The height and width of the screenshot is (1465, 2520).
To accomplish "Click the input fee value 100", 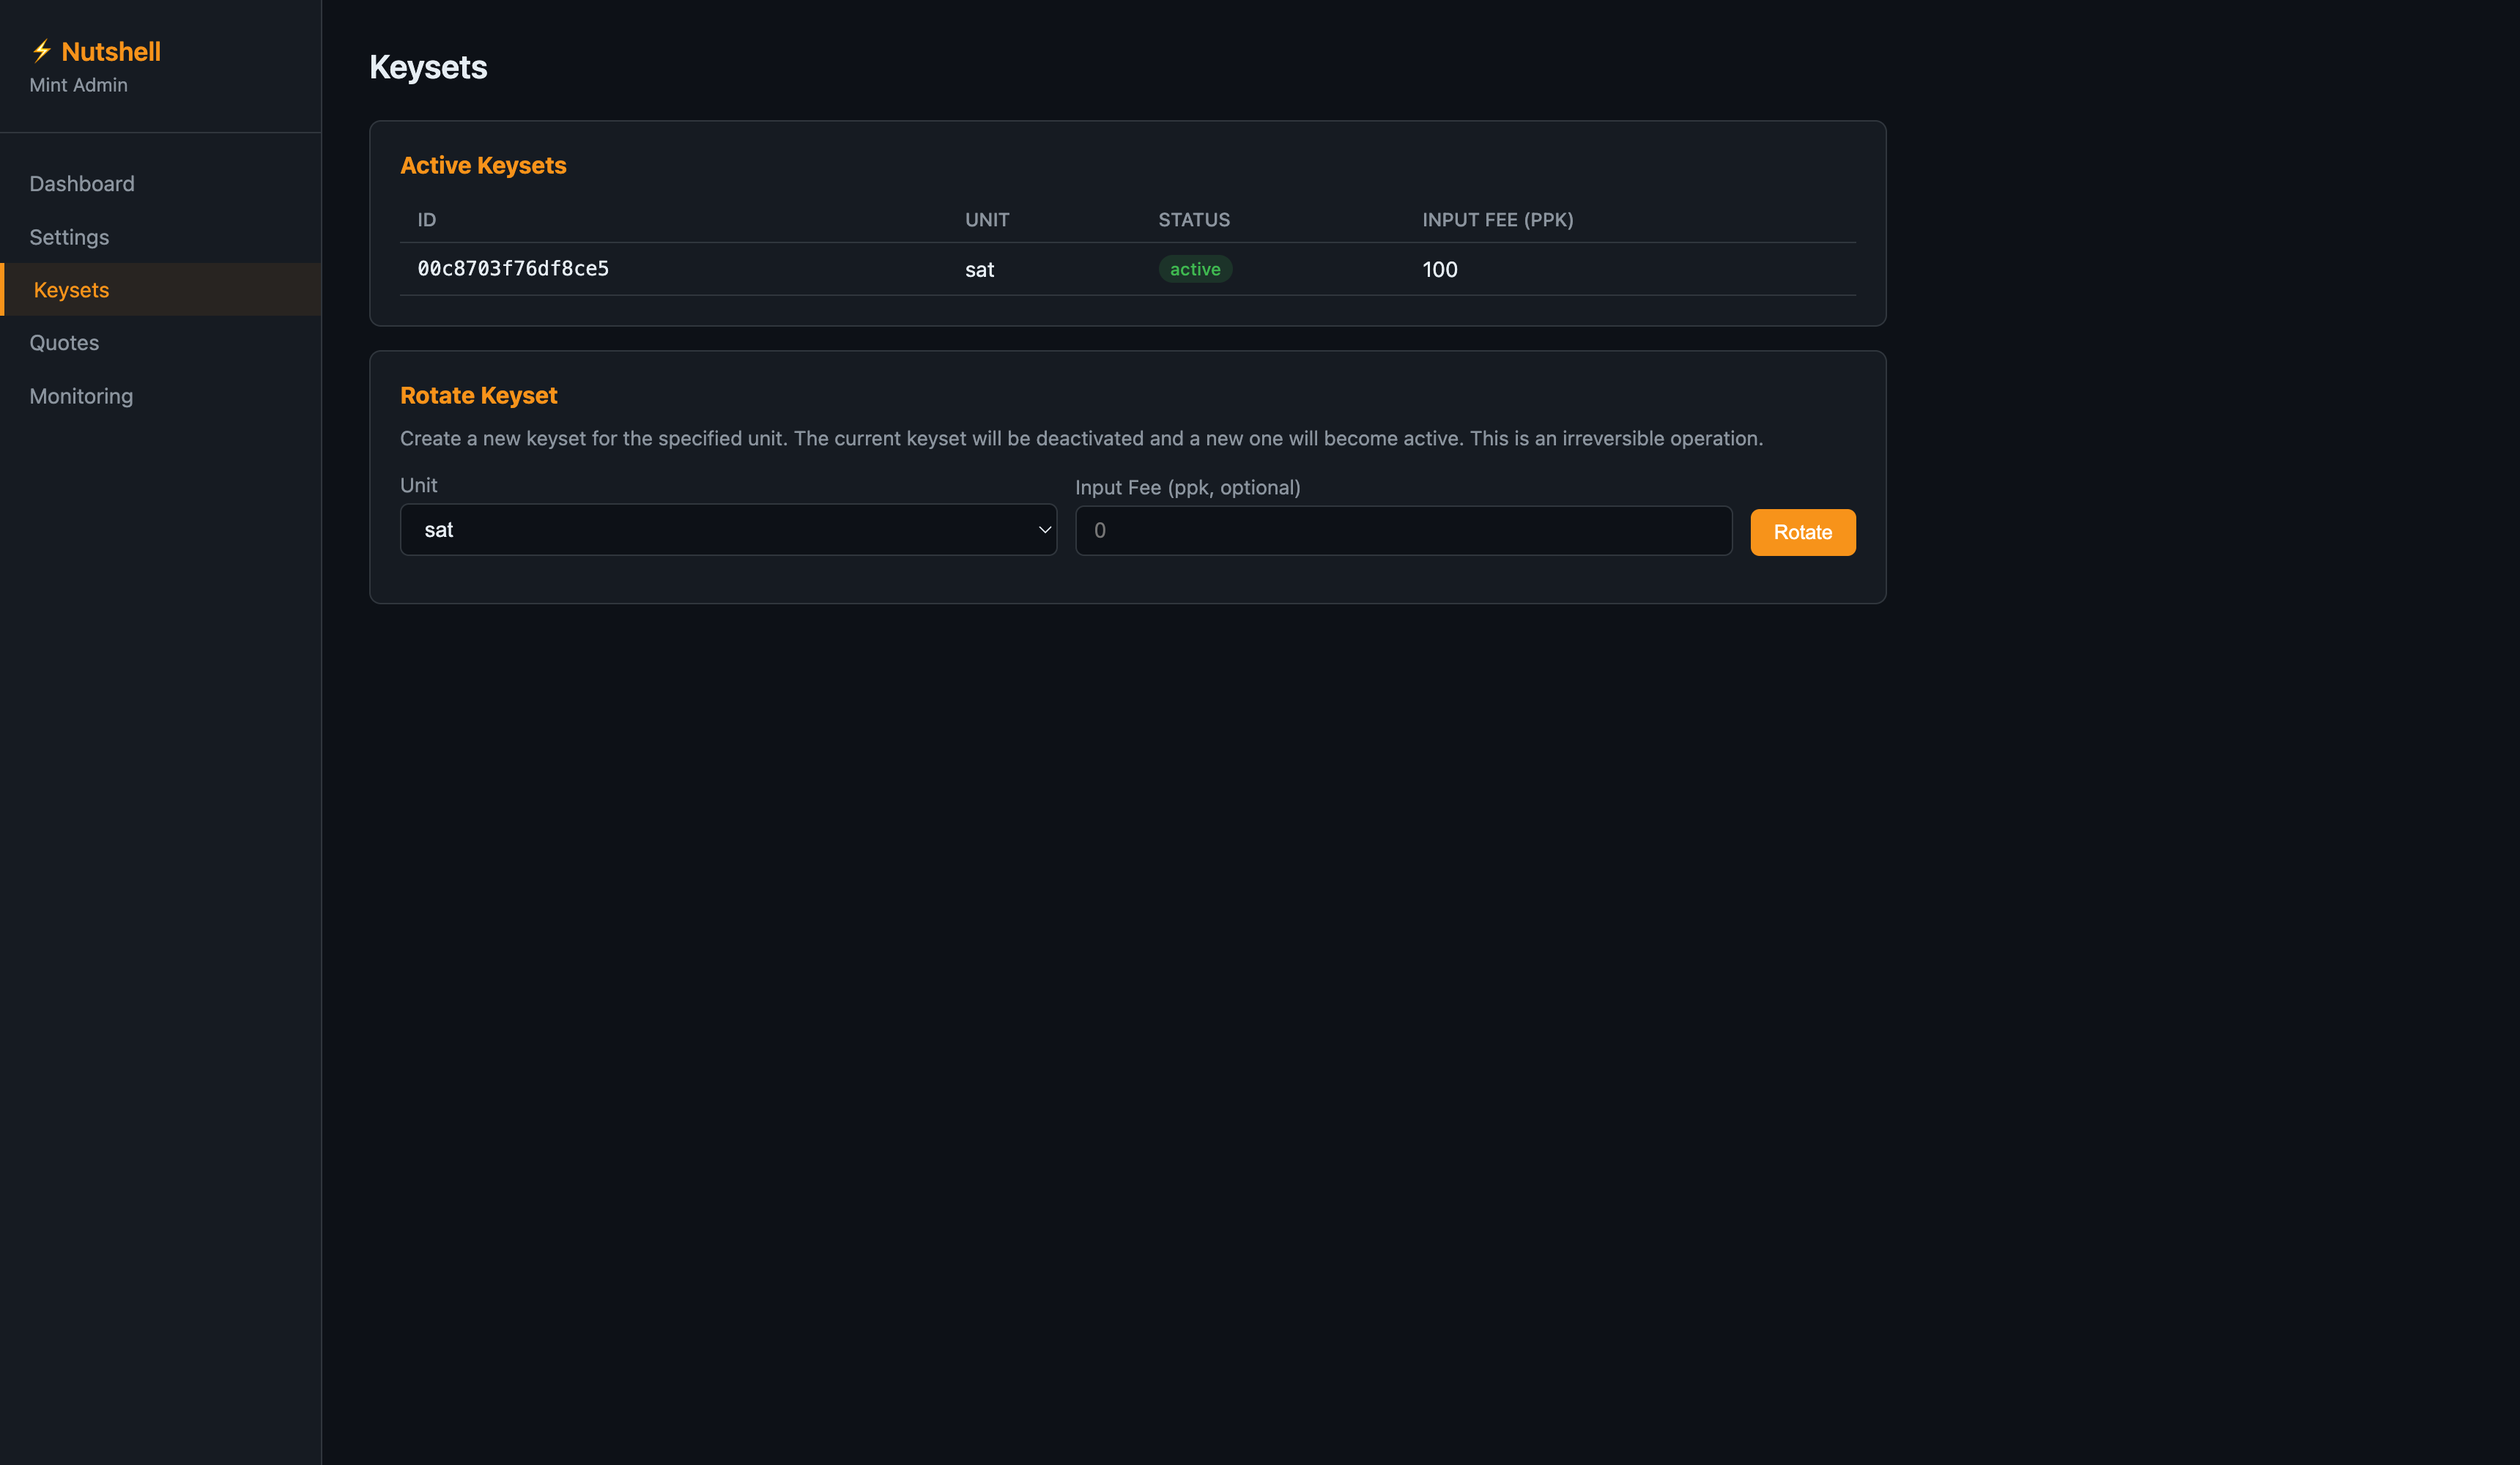I will pos(1439,270).
